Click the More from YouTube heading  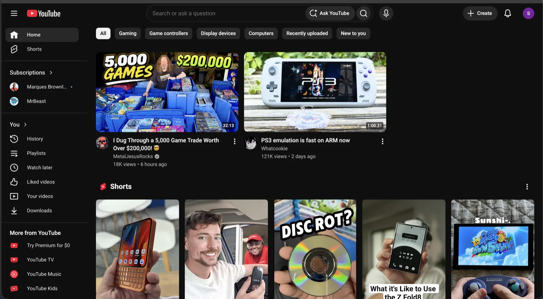(x=35, y=233)
